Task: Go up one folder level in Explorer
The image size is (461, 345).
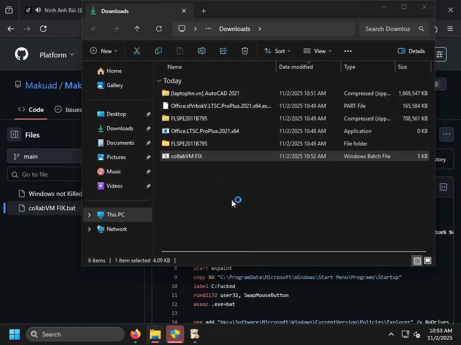Action: pyautogui.click(x=137, y=29)
